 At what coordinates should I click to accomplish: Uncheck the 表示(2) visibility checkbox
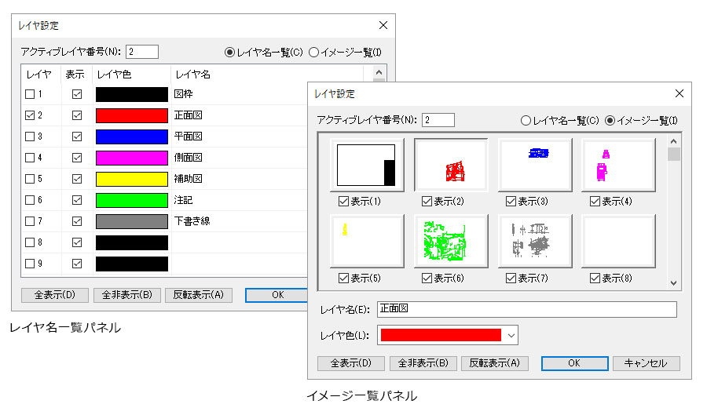pyautogui.click(x=427, y=202)
